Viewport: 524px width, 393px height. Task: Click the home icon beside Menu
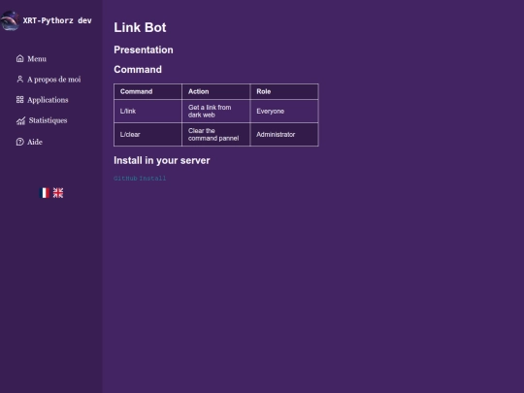coord(20,58)
